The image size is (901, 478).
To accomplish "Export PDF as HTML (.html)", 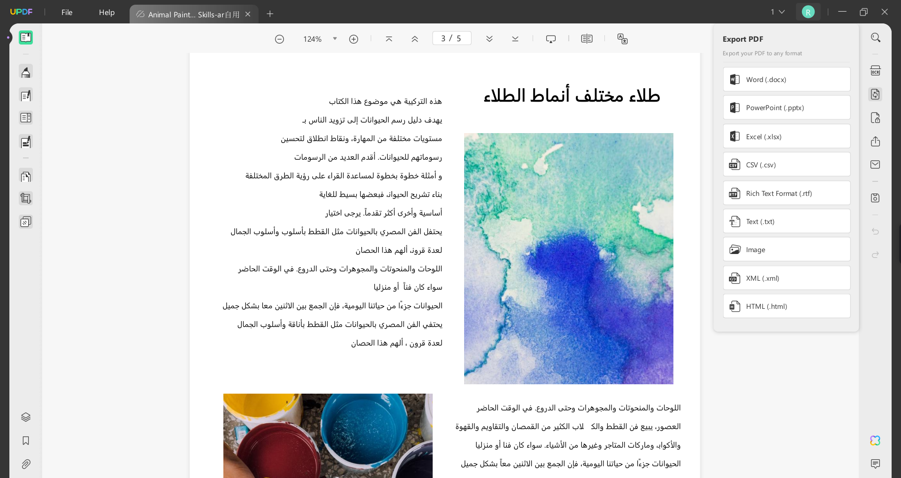I will coord(786,306).
